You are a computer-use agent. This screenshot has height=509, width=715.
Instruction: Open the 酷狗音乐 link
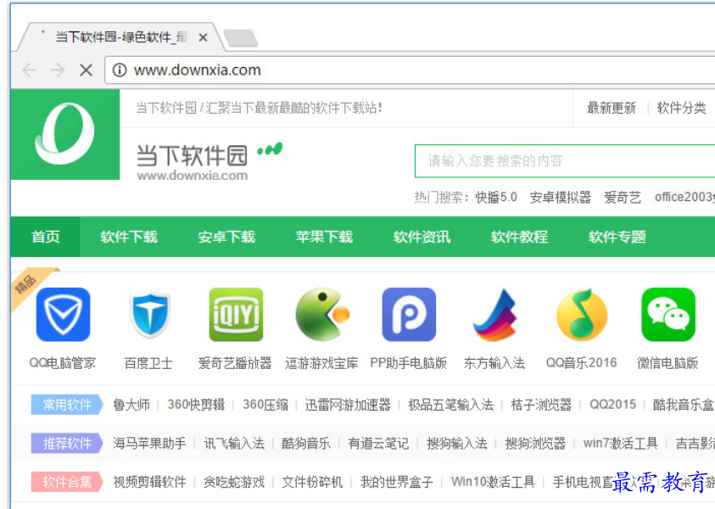pos(306,444)
